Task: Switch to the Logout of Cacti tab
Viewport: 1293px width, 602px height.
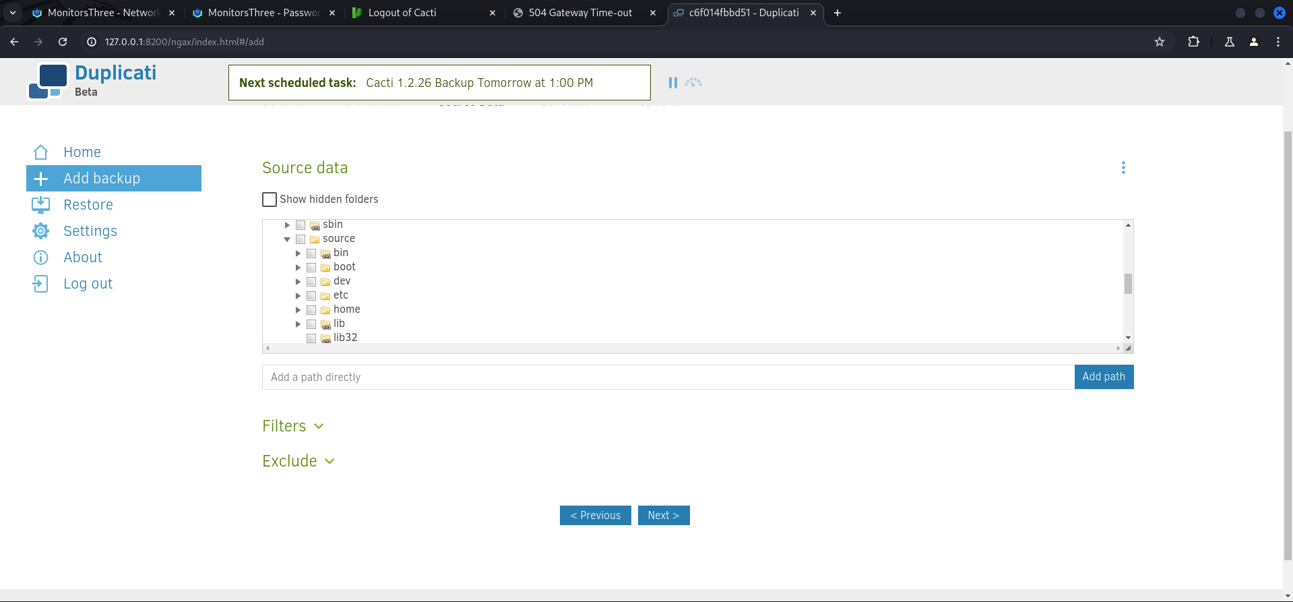Action: tap(402, 13)
